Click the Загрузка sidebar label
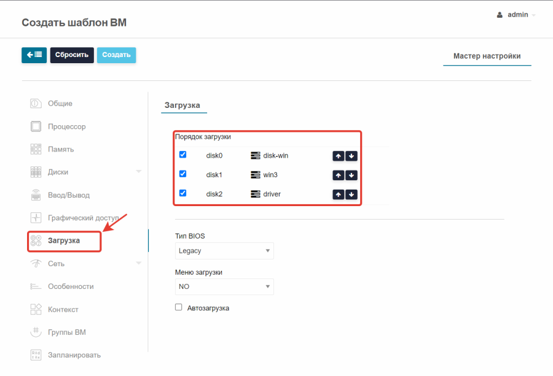 coord(64,240)
